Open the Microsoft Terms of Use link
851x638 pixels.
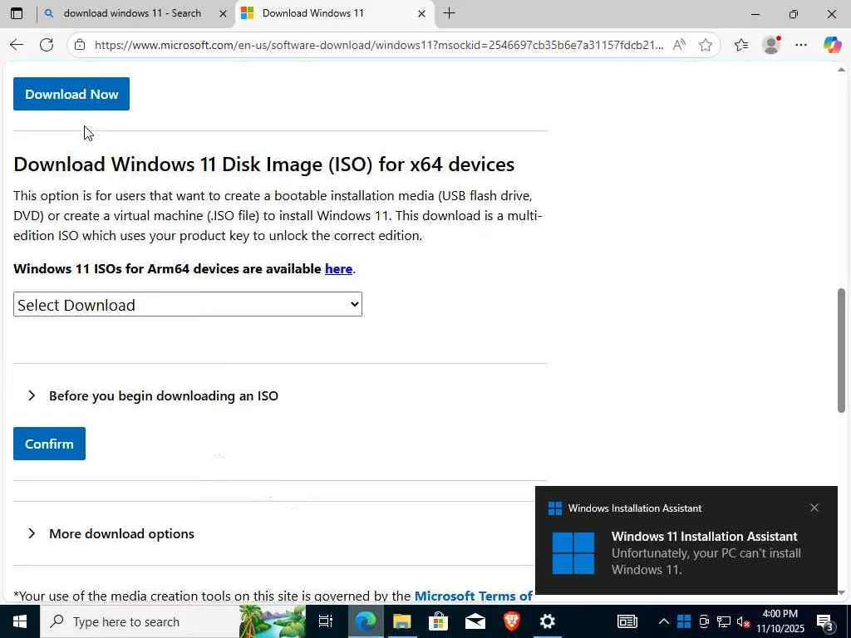pos(473,596)
